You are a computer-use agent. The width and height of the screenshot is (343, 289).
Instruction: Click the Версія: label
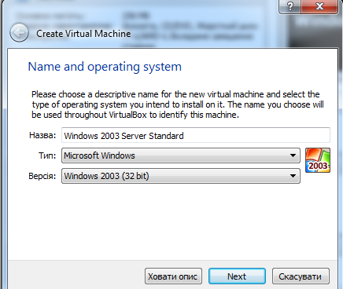[x=42, y=176]
